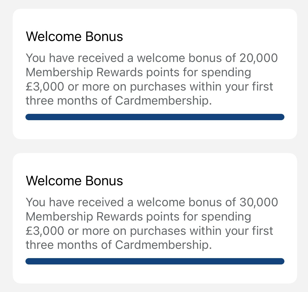
Task: Tap the £3,000 amount in the 20,000 bonus card
Action: tap(45, 87)
